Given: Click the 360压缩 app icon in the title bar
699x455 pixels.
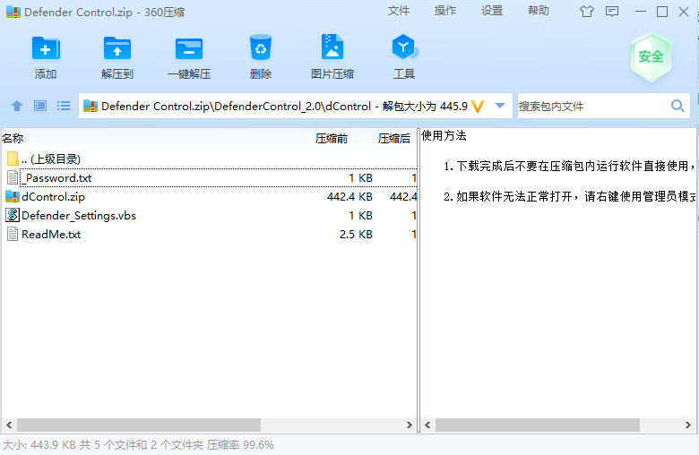Looking at the screenshot, I should tap(13, 12).
